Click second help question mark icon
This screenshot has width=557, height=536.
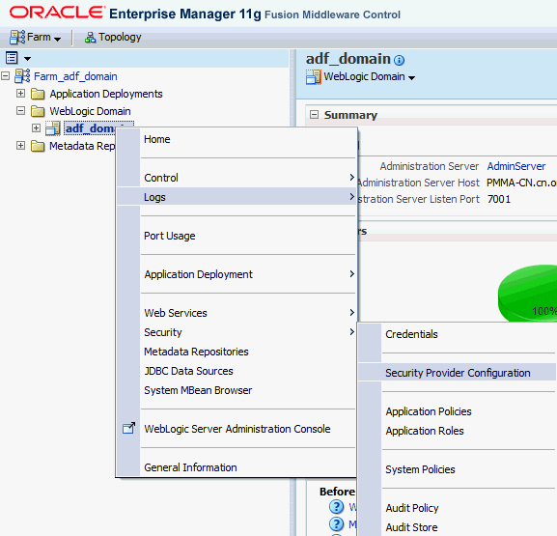click(336, 523)
